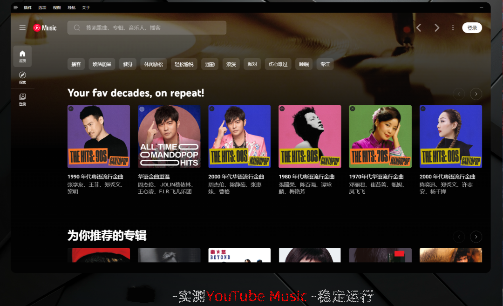This screenshot has width=503, height=306.
Task: Open the 视图 menu
Action: [57, 8]
